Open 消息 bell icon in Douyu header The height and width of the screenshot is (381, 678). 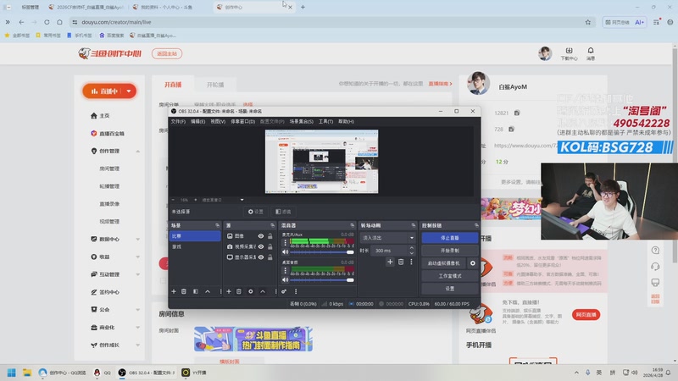coord(591,53)
